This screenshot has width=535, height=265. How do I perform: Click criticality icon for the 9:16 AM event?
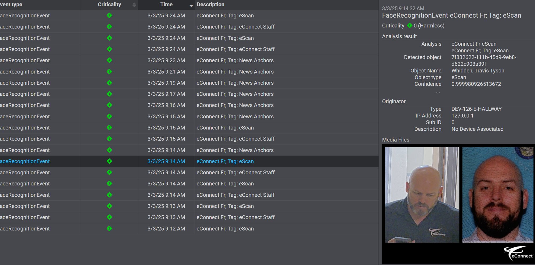[x=109, y=105]
